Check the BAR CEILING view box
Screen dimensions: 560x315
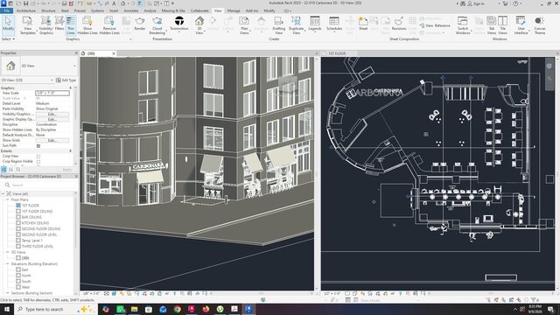(18, 217)
